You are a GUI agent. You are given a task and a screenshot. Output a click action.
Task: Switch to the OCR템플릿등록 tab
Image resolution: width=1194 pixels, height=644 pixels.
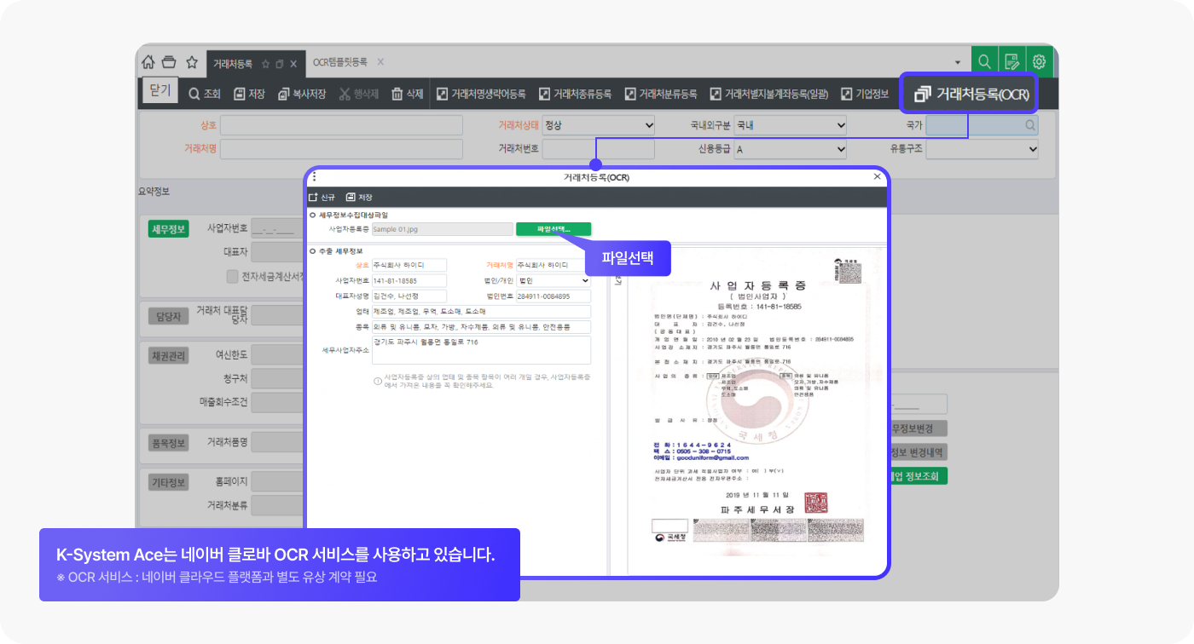click(x=339, y=62)
